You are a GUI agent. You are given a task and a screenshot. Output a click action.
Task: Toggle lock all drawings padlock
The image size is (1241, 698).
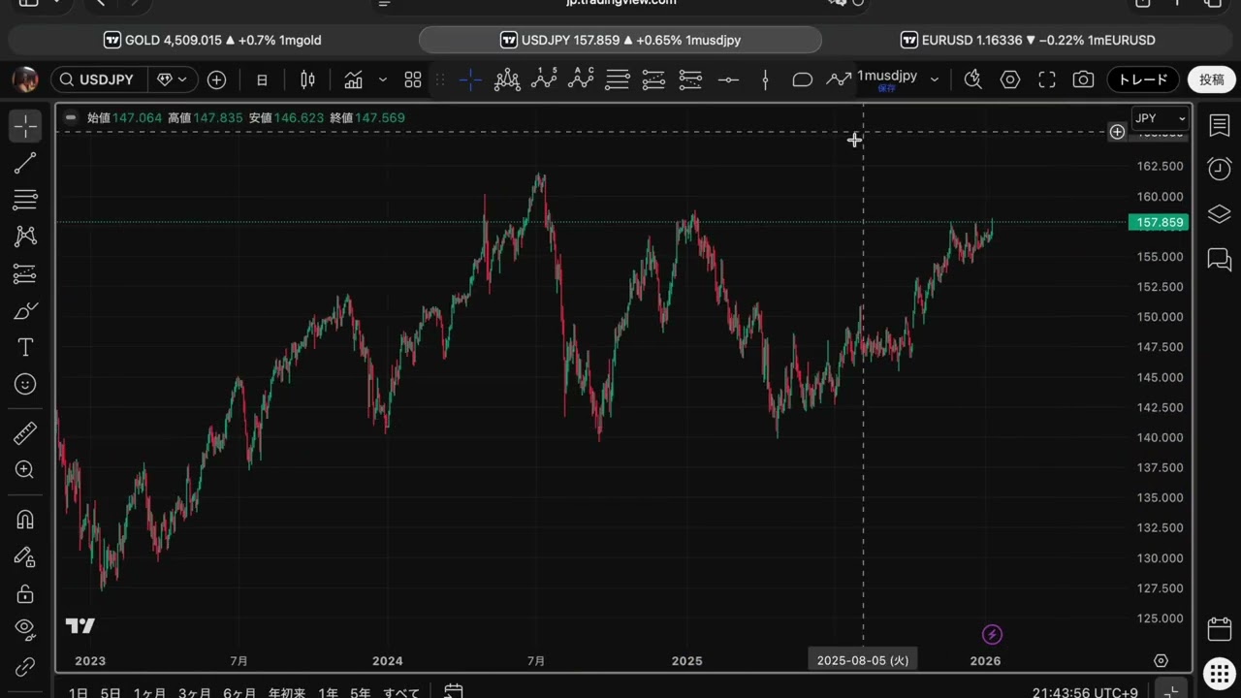(x=25, y=593)
